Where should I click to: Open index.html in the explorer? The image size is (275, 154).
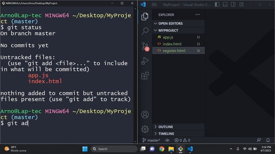178,44
